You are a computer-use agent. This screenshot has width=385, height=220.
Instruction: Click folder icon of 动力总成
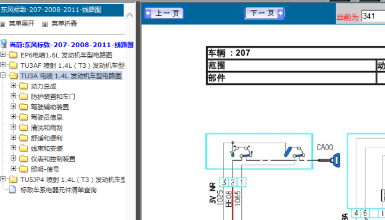pyautogui.click(x=24, y=86)
